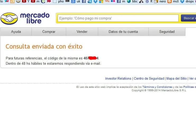Click the blue Buscar search button
The image size is (196, 128).
(x=189, y=18)
